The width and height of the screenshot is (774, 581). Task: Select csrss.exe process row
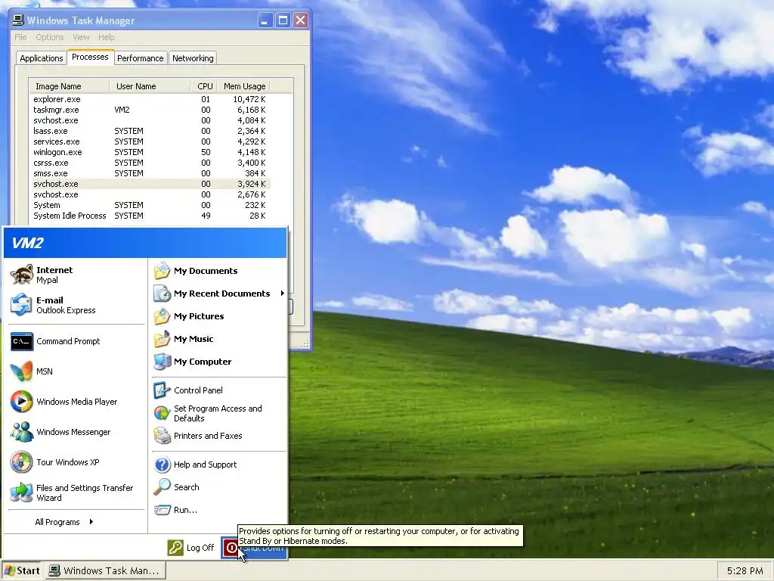pyautogui.click(x=150, y=163)
